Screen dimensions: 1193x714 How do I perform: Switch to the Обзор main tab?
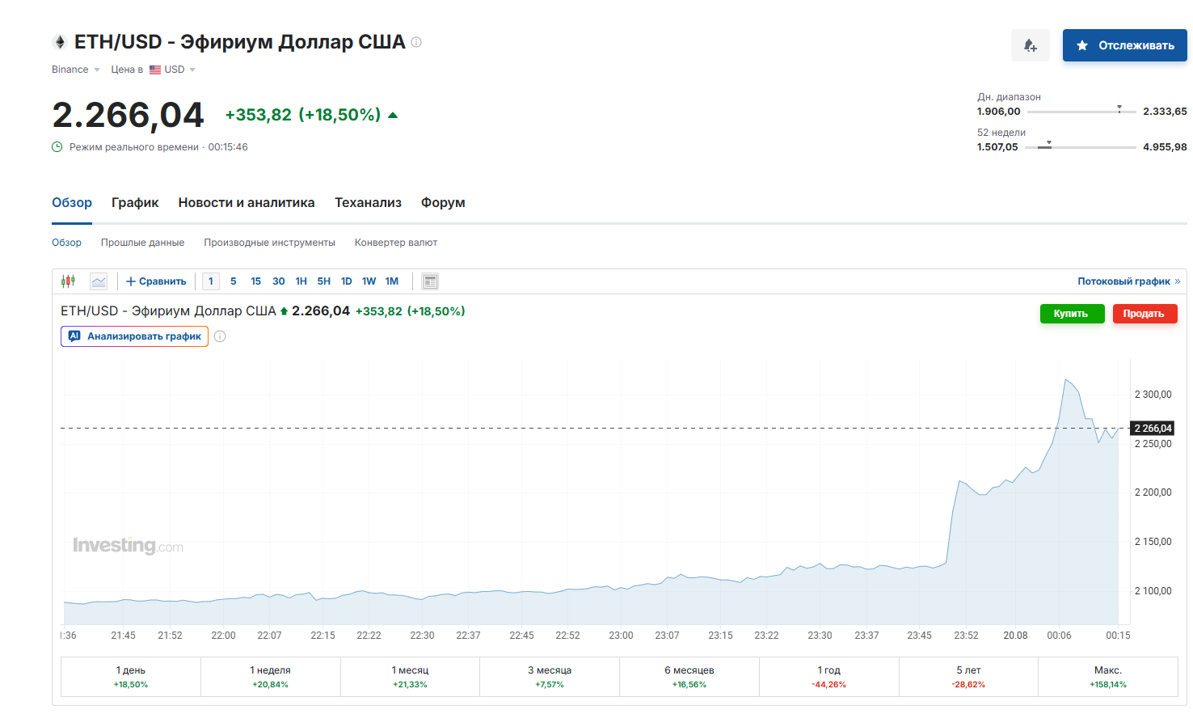point(72,203)
